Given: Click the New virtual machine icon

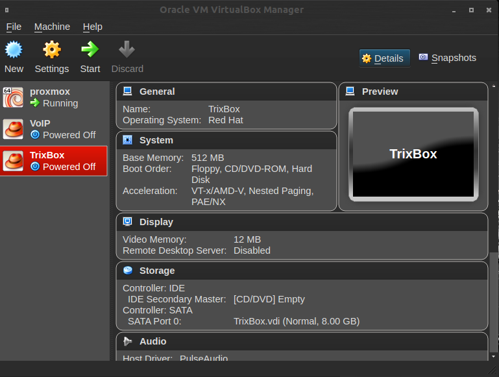Looking at the screenshot, I should point(14,49).
